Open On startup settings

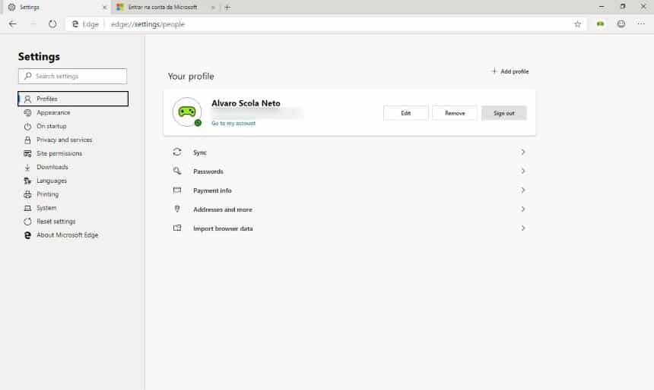pyautogui.click(x=51, y=126)
